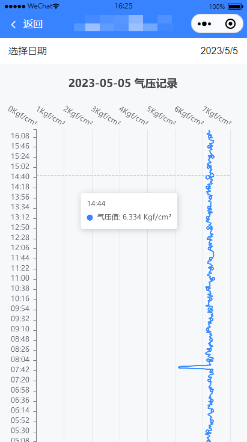Tap the back chevron arrow icon

point(13,25)
